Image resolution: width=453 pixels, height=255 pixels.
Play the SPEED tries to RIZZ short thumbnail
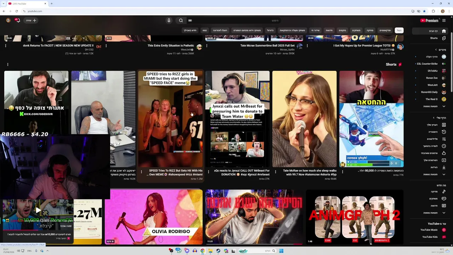point(170,119)
